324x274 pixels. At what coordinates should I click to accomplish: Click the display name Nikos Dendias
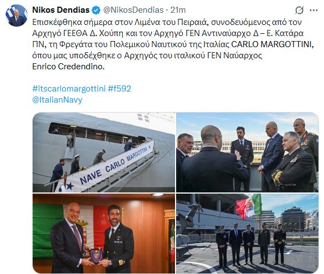(x=61, y=10)
